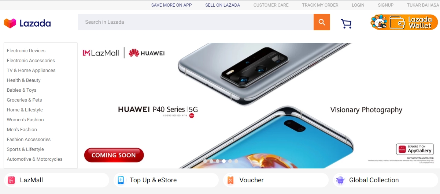Open CUSTOMER CARE in top menu
The width and height of the screenshot is (440, 194).
271,5
